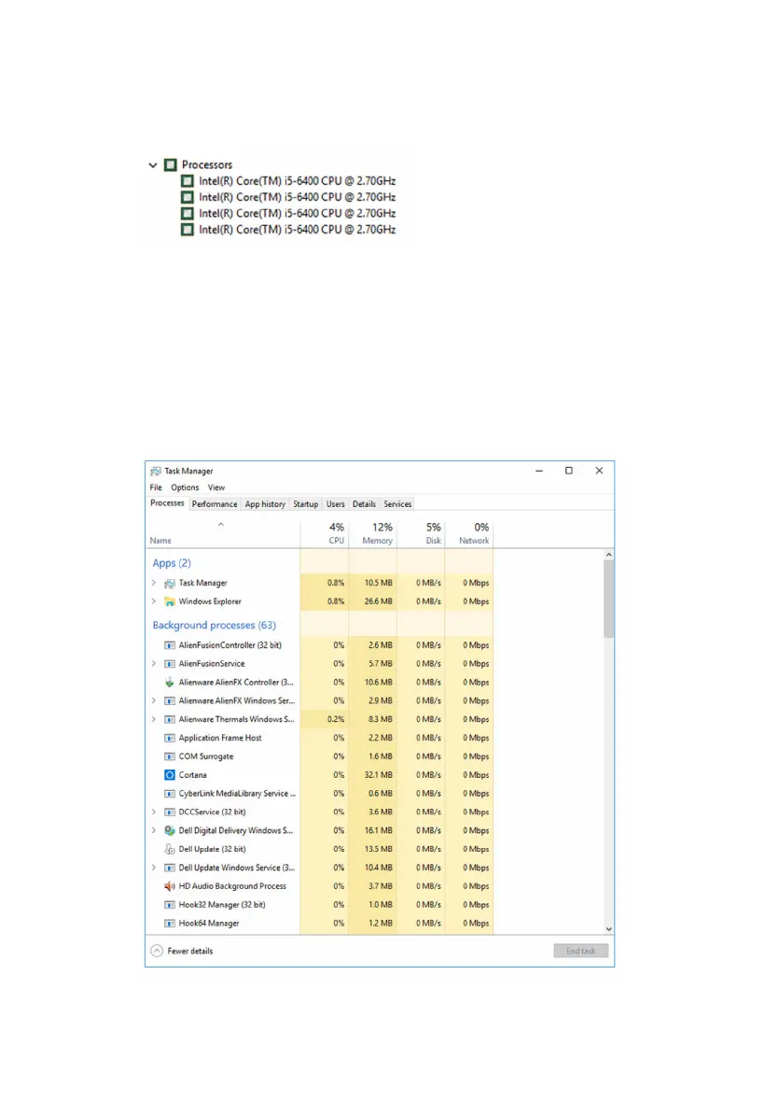Image resolution: width=779 pixels, height=1116 pixels.
Task: Select the first i5-6400 processor entry
Action: (297, 181)
